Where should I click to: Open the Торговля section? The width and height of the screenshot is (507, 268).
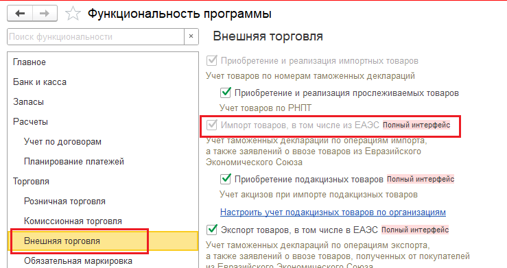pyautogui.click(x=102, y=182)
